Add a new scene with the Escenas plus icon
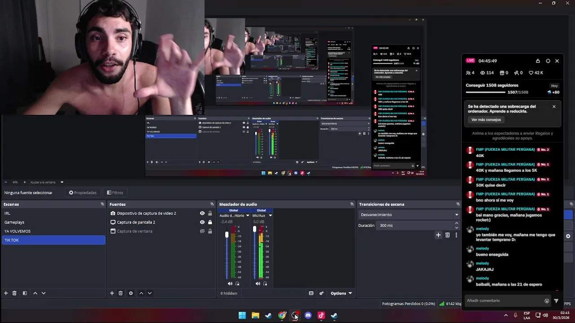 6,293
